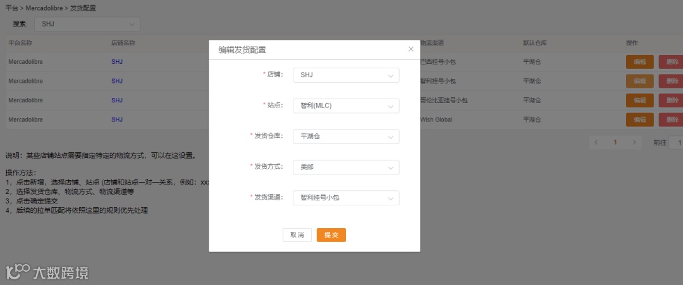The width and height of the screenshot is (683, 285).
Task: Open the 发货仓库 dropdown showing 平湖仓
Action: click(x=347, y=136)
